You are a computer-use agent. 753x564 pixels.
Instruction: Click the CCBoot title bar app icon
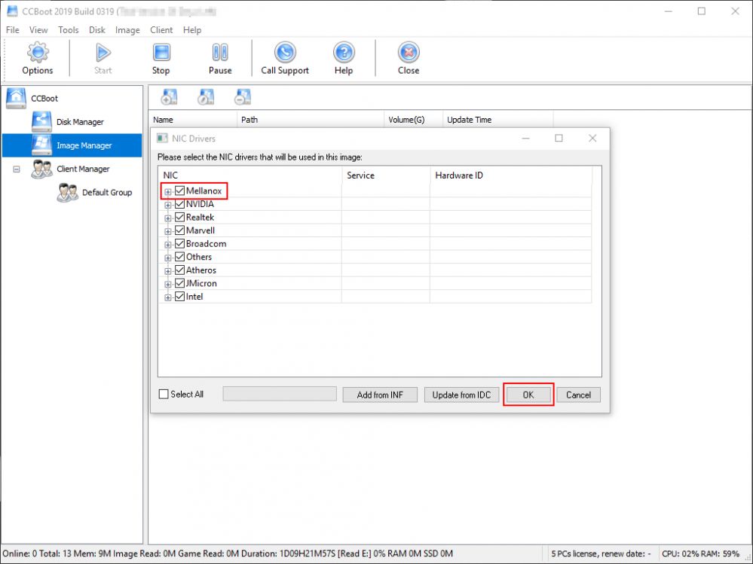[12, 11]
